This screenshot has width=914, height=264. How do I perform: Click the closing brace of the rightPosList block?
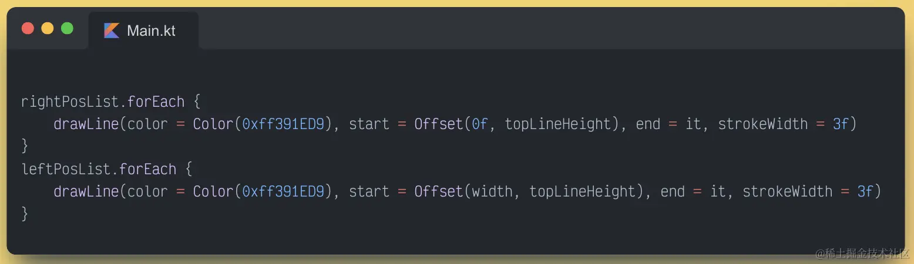[25, 147]
